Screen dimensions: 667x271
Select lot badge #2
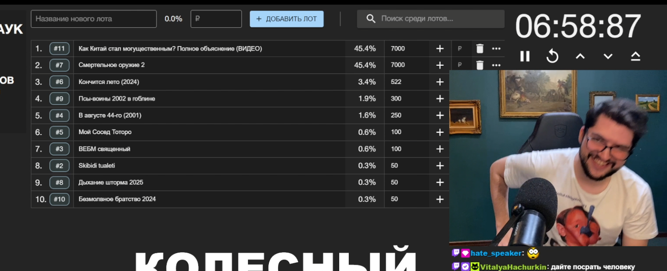click(x=59, y=166)
